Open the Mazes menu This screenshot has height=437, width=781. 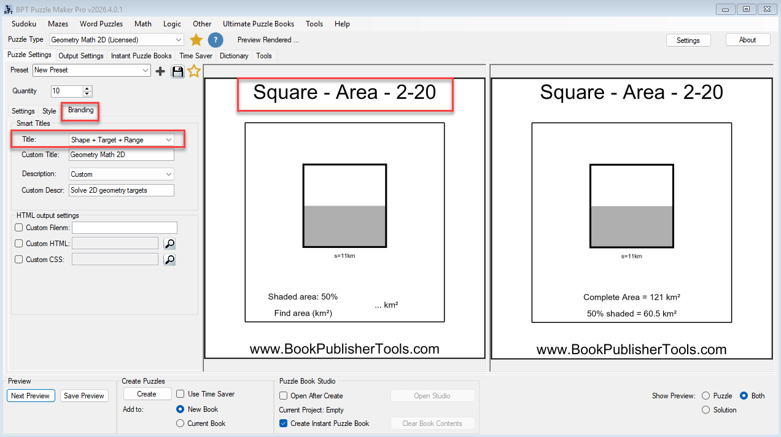[58, 24]
